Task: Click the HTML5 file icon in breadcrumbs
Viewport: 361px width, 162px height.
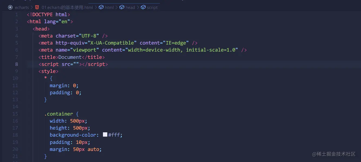Action: 37,8
